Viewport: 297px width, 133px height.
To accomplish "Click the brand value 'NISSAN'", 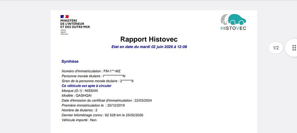I will coord(91,91).
